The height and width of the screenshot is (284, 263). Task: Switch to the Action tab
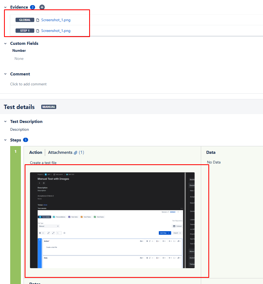36,152
